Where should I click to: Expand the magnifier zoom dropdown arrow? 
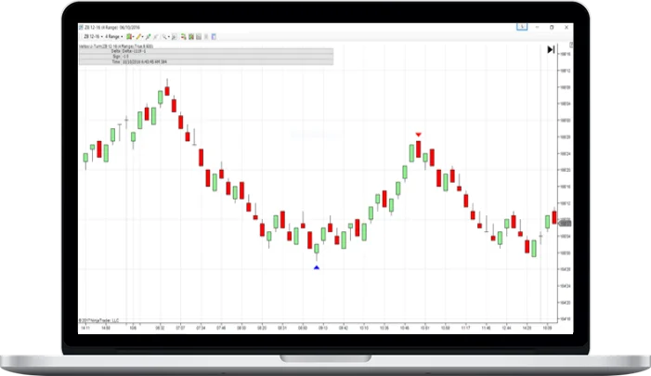tap(166, 37)
